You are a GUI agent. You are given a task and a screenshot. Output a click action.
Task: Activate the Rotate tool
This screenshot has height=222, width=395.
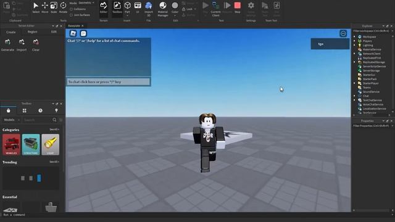pos(63,7)
